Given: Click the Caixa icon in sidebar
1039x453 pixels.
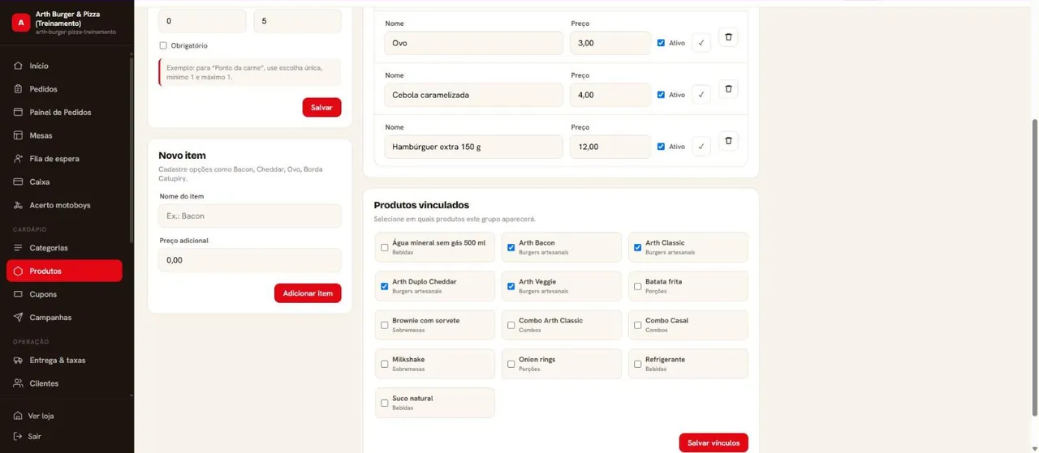Looking at the screenshot, I should pyautogui.click(x=18, y=182).
